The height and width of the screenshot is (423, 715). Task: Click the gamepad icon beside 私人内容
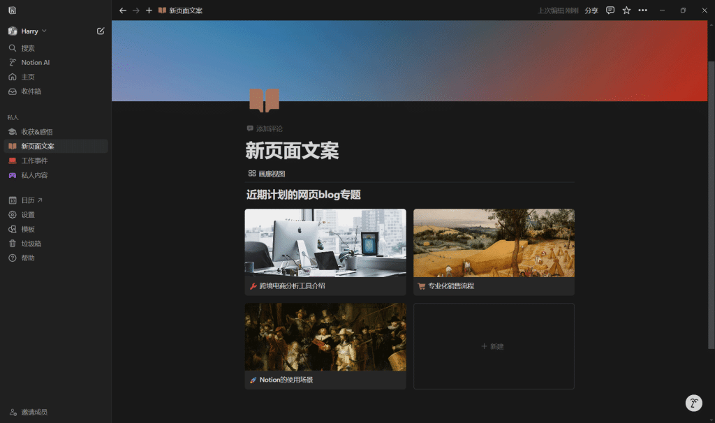[13, 175]
